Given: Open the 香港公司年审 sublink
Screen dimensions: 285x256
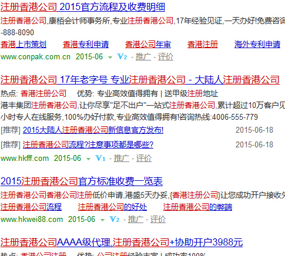Looking at the screenshot, I should [x=148, y=45].
